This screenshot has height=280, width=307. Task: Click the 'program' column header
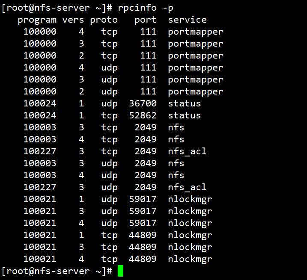[x=37, y=20]
